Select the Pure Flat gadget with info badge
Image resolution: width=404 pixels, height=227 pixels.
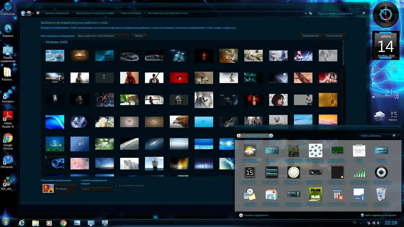[359, 197]
